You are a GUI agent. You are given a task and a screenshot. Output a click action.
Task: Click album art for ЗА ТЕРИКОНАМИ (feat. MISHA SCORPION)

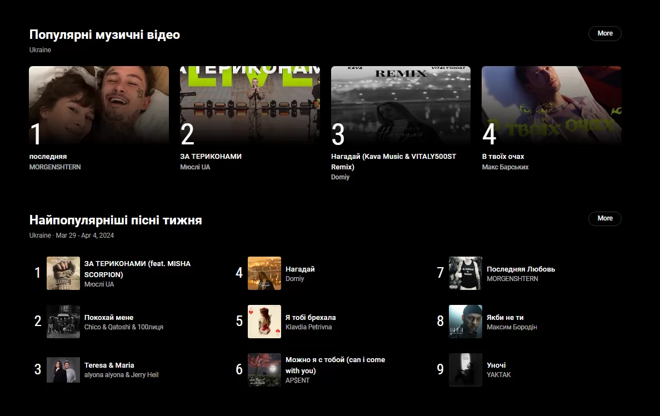pos(63,273)
